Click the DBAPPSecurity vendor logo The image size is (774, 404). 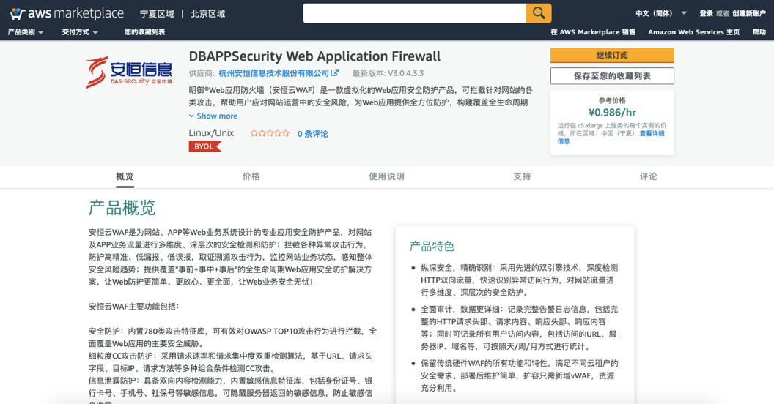point(129,72)
